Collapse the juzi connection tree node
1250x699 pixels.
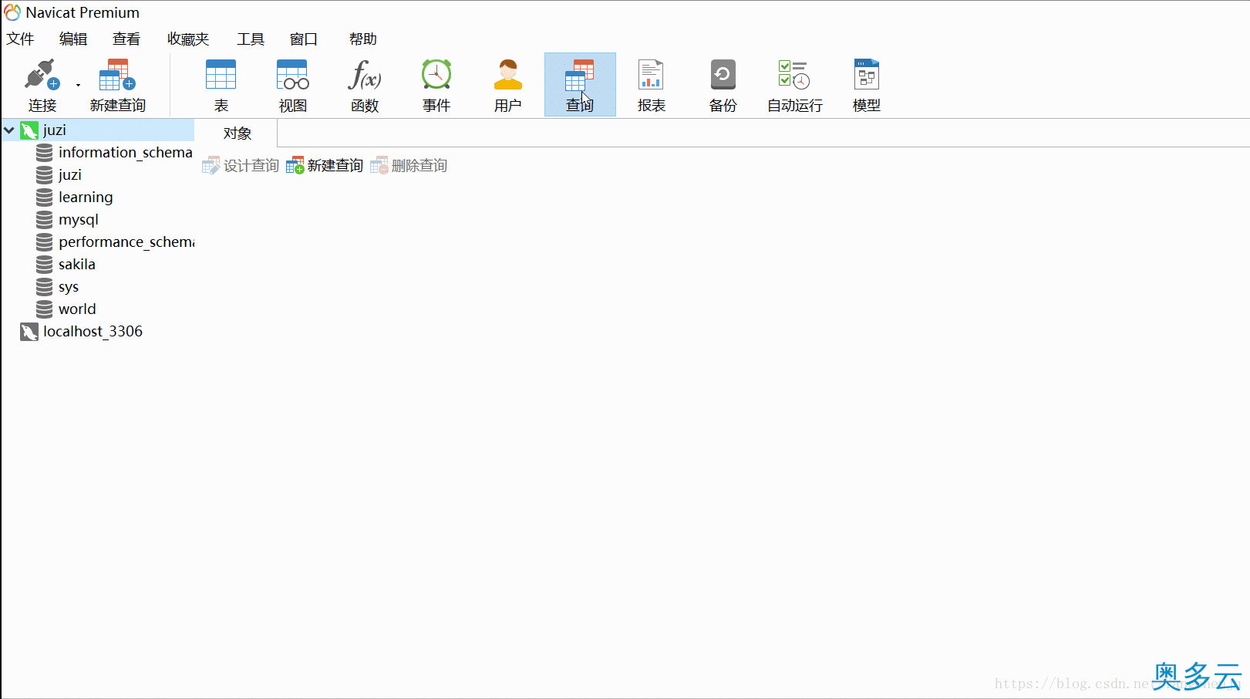(9, 130)
